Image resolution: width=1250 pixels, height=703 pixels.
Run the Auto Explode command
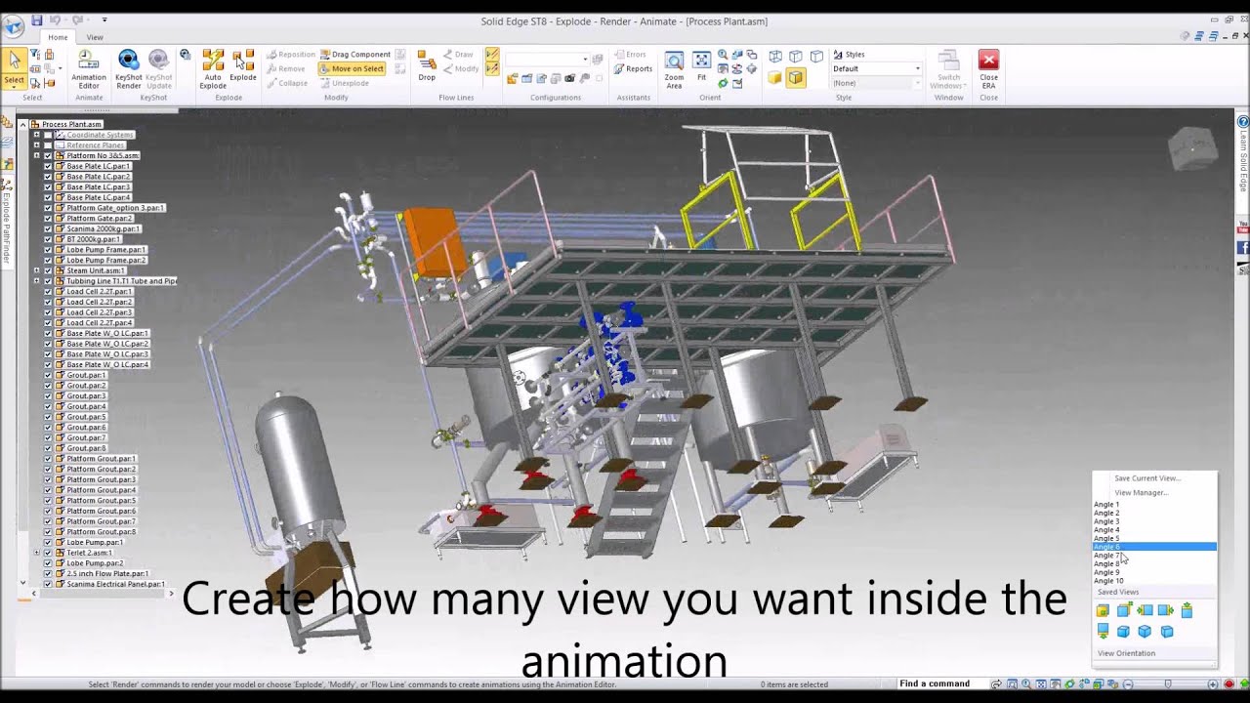click(x=213, y=69)
